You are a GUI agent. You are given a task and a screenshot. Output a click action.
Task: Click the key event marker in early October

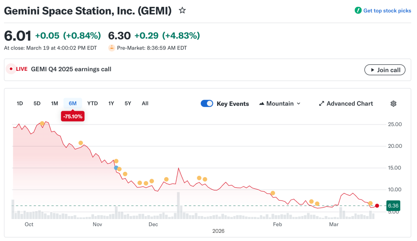pos(42,123)
